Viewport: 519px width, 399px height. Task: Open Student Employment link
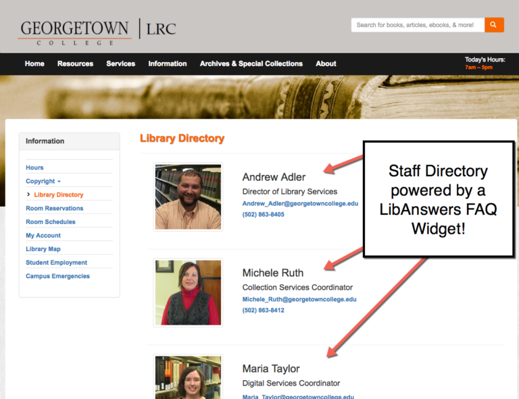click(56, 263)
